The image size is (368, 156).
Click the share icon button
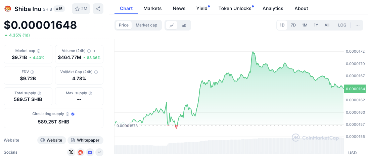point(98,9)
